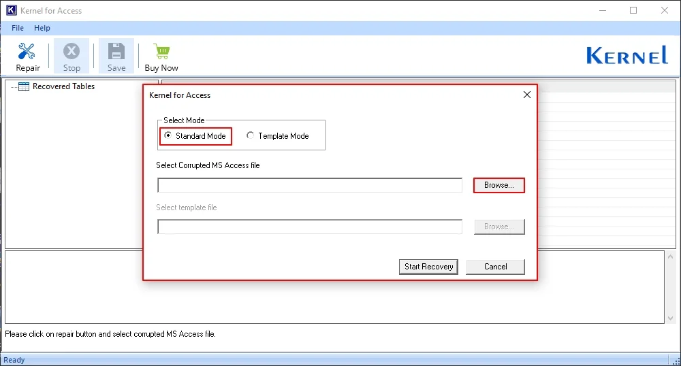Click Browse for corrupted Access file
This screenshot has height=366, width=681.
pyautogui.click(x=498, y=185)
